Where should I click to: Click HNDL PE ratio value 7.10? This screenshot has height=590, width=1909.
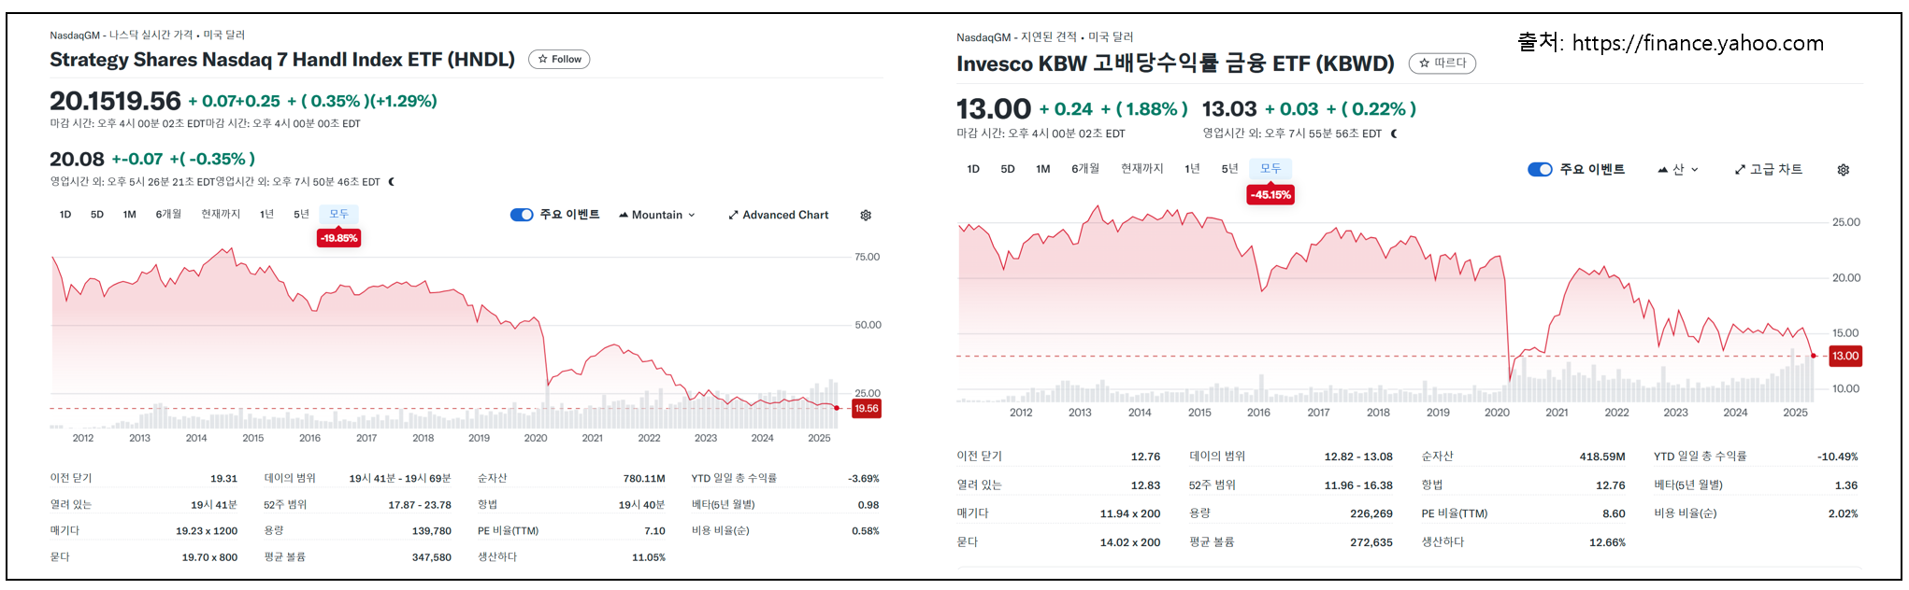[x=654, y=531]
